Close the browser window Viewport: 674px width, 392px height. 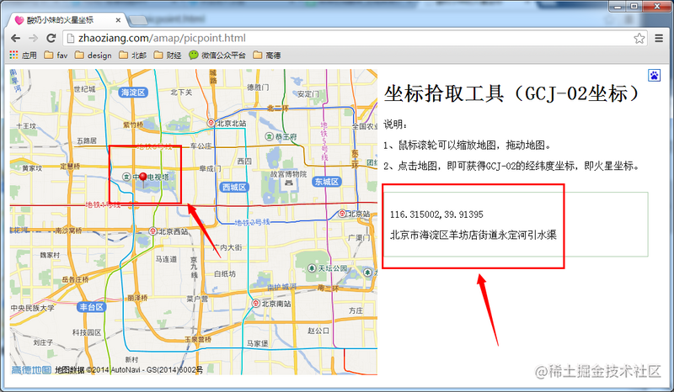[x=656, y=6]
